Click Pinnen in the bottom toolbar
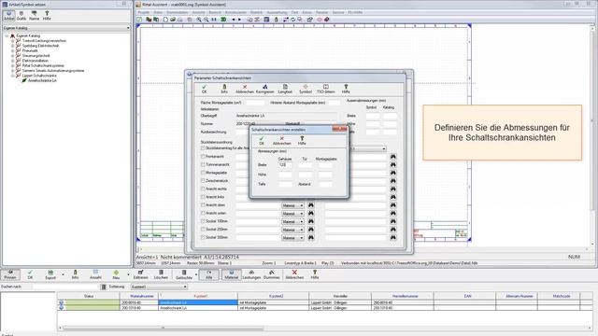Image resolution: width=598 pixels, height=336 pixels. point(10,274)
